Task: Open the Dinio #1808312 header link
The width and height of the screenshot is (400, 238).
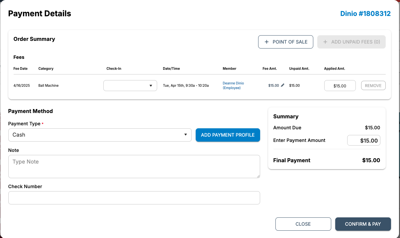Action: [365, 14]
